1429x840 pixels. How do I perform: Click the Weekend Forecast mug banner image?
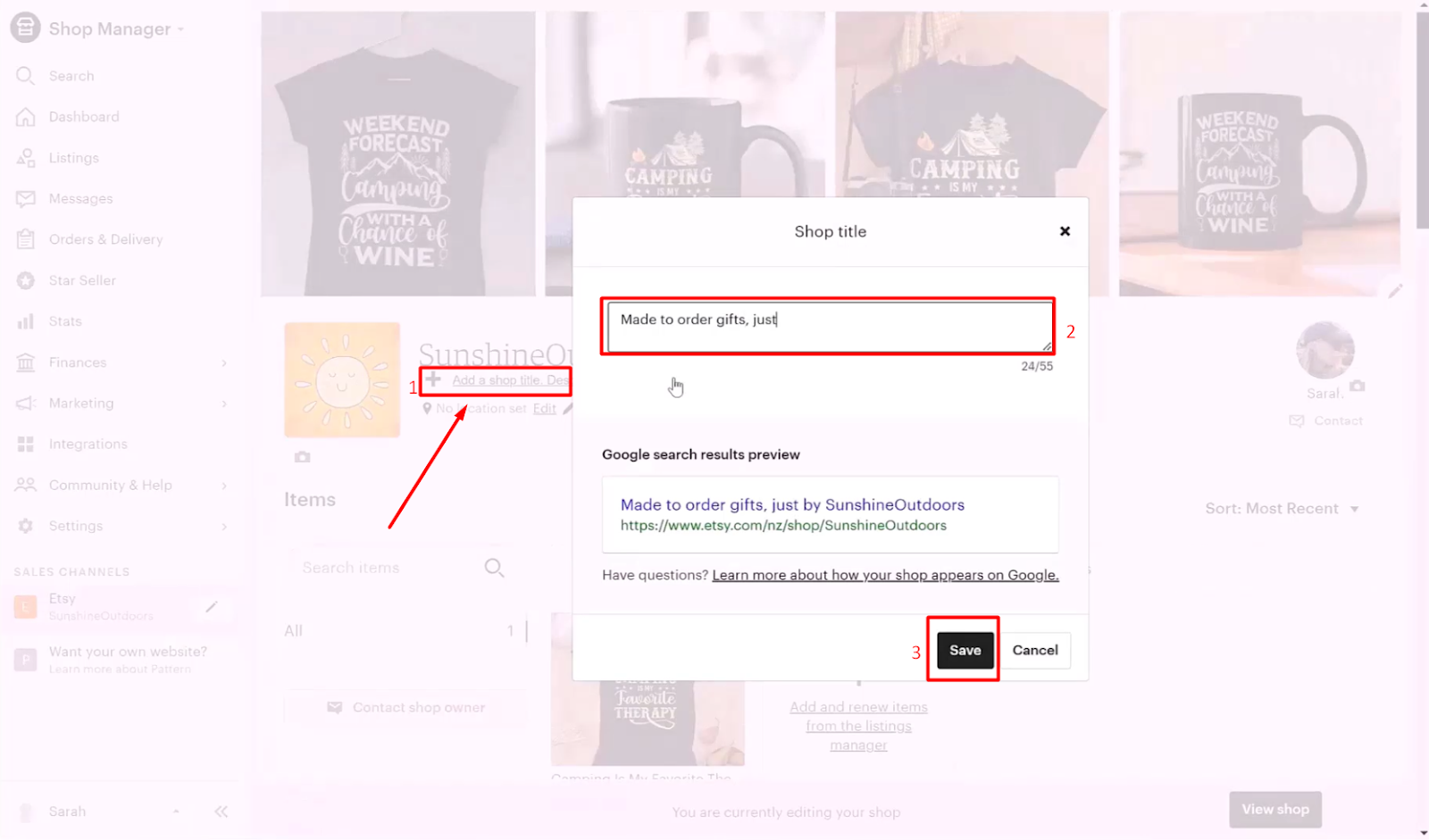[1259, 154]
